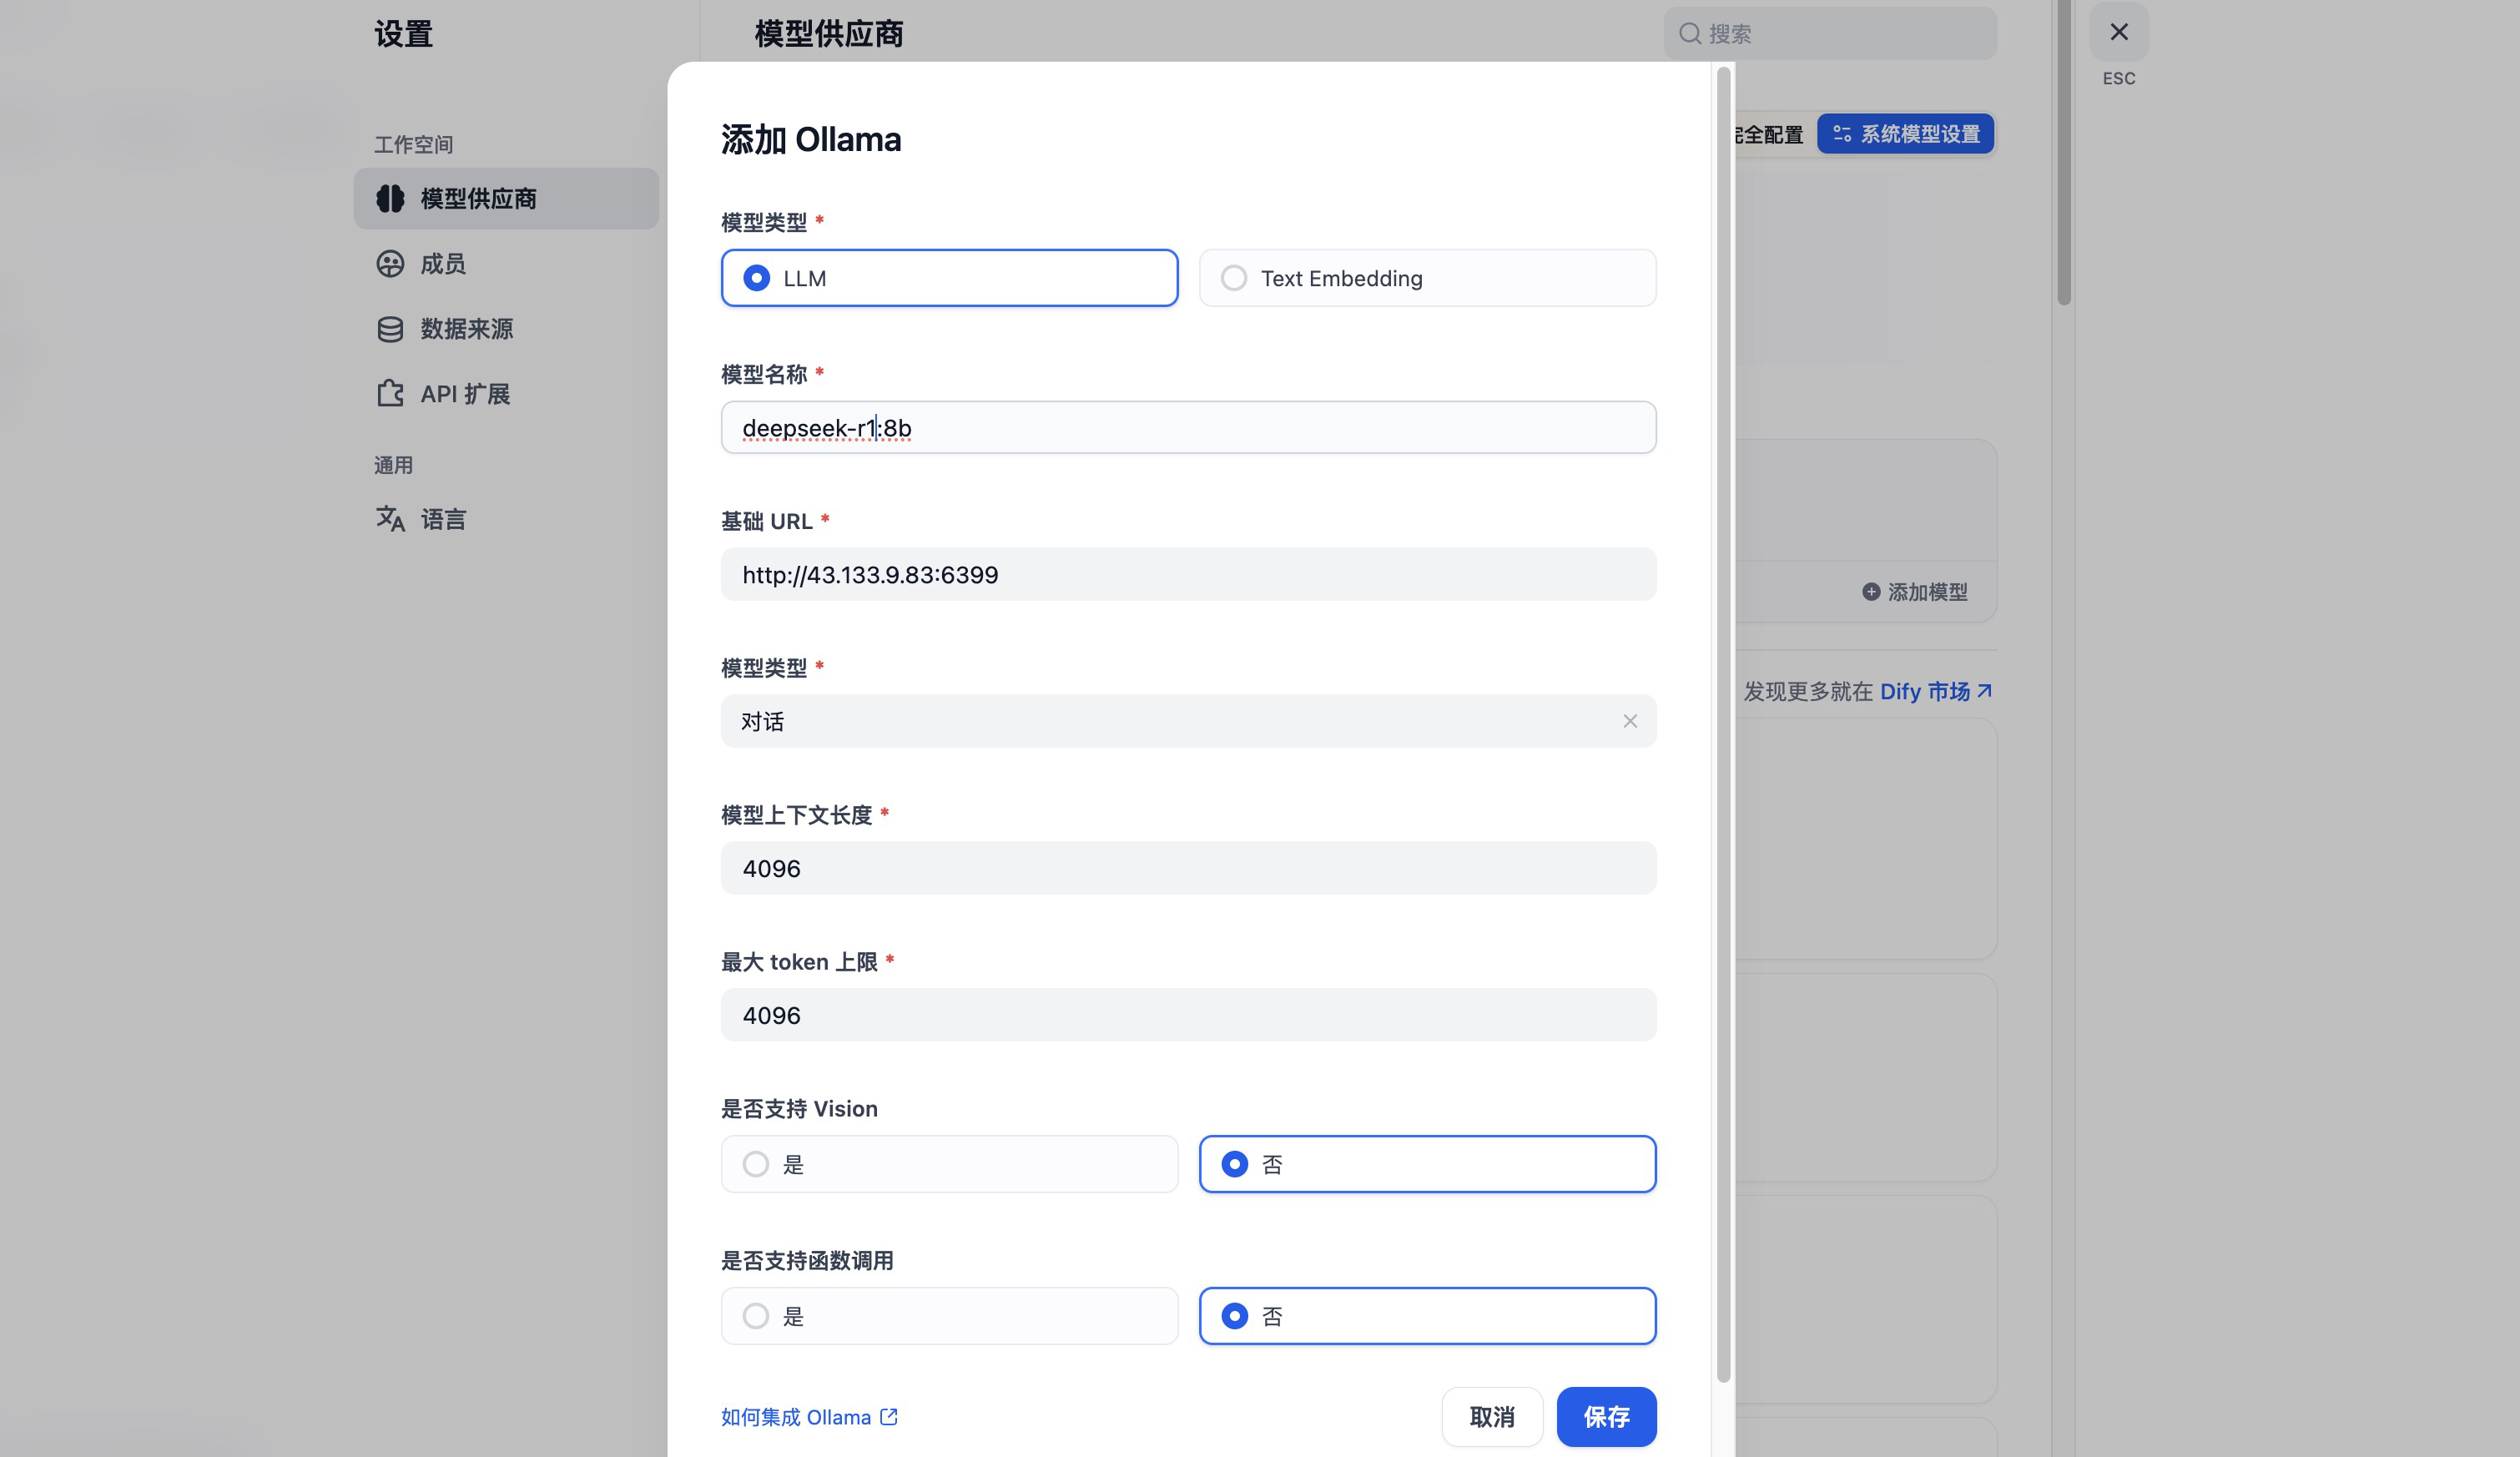
Task: Select Text Embedding model type
Action: point(1234,278)
